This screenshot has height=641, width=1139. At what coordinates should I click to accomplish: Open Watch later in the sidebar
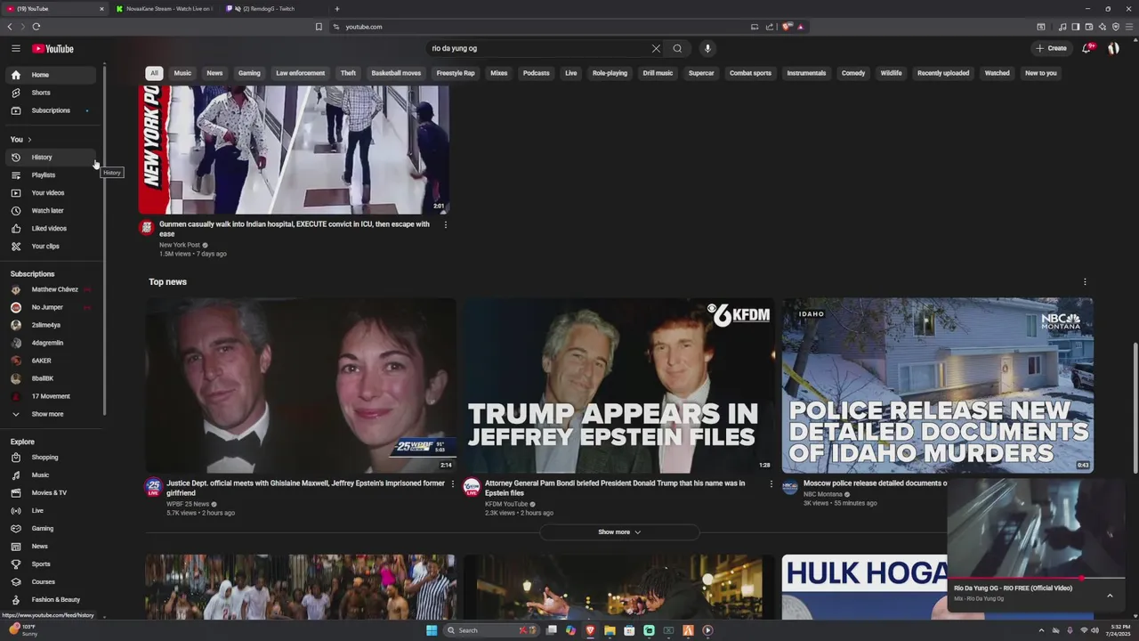(x=51, y=211)
